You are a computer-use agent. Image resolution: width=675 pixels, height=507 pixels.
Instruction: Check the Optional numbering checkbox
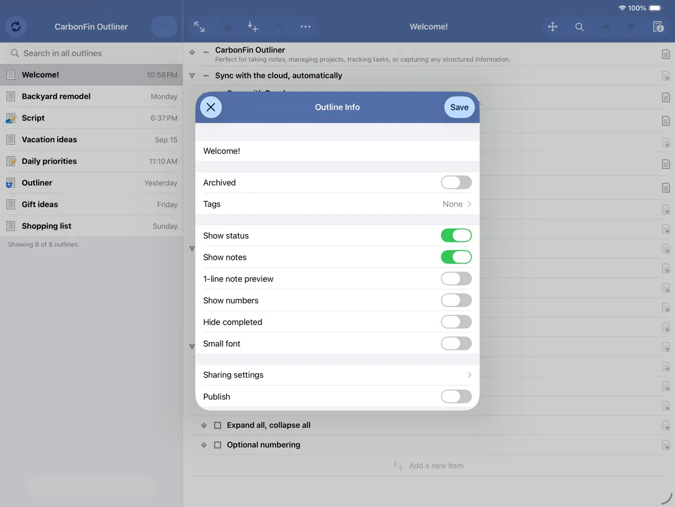[217, 444]
